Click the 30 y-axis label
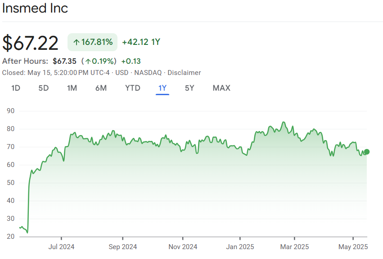383x259 pixels. 11,219
